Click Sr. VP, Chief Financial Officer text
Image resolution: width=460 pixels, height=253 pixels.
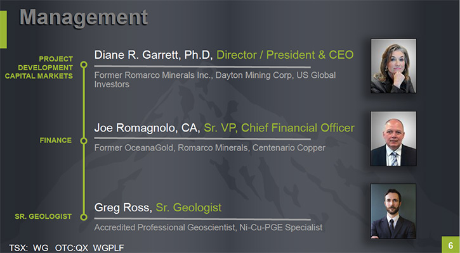279,128
